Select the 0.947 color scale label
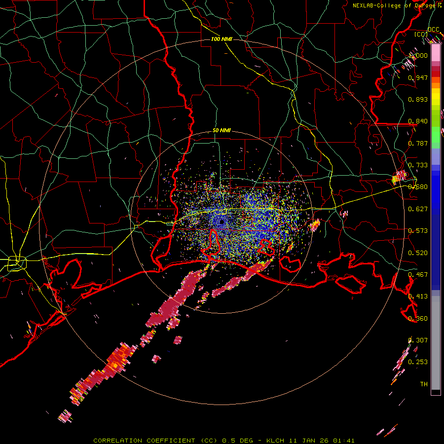 tap(418, 77)
